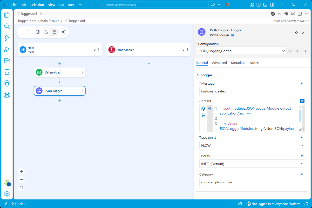Viewport: 312px width, 208px height.
Task: Click the Category input field
Action: (x=252, y=182)
